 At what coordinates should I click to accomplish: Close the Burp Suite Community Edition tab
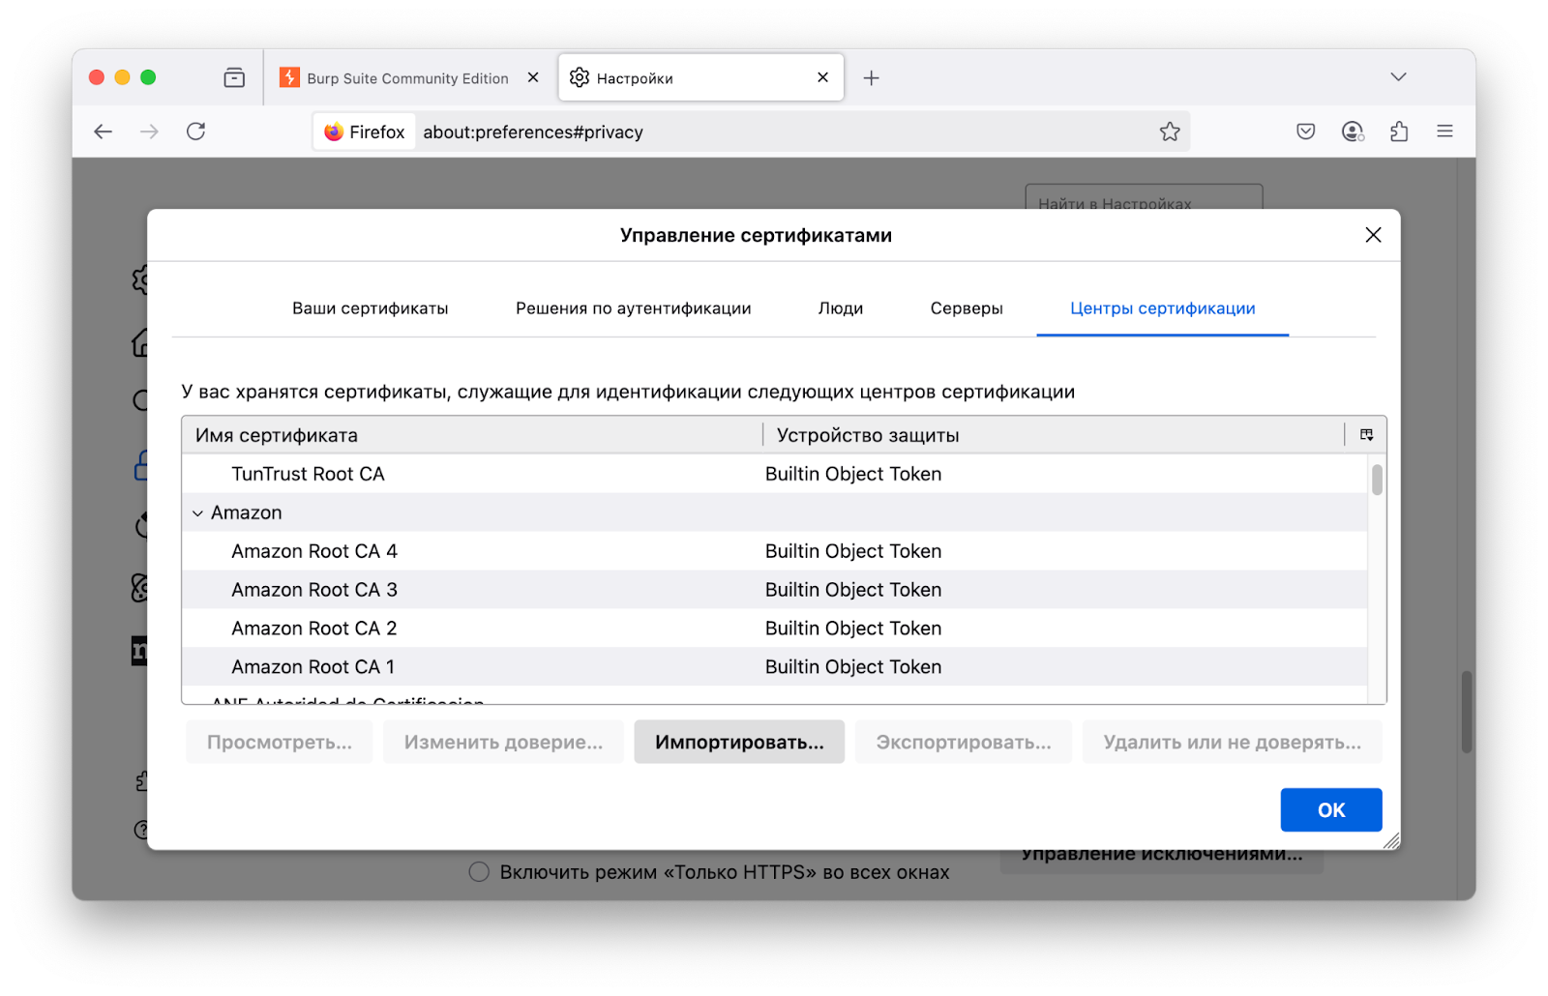533,77
